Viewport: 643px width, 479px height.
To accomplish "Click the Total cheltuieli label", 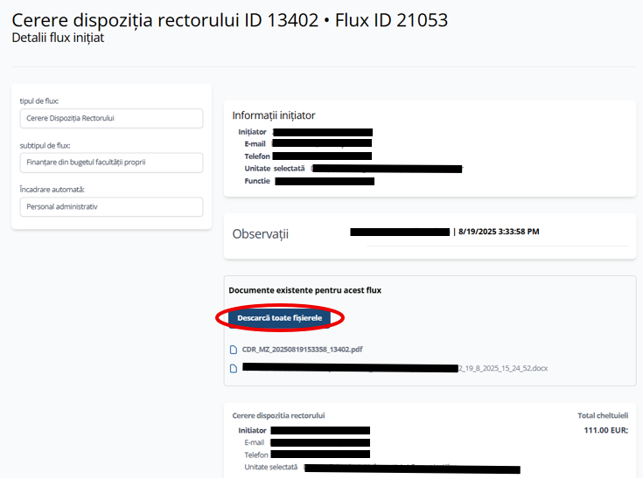I will pos(603,415).
